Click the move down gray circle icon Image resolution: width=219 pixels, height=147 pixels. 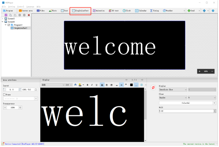click(24, 15)
